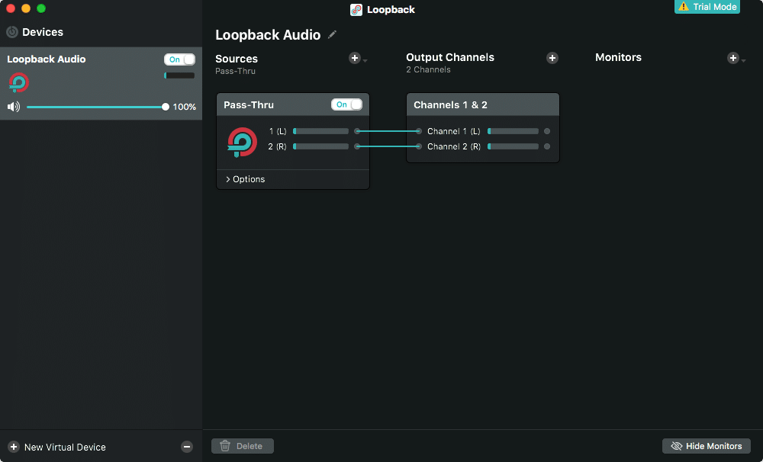Image resolution: width=763 pixels, height=462 pixels.
Task: Click the Loopback app icon in the title bar
Action: (356, 10)
